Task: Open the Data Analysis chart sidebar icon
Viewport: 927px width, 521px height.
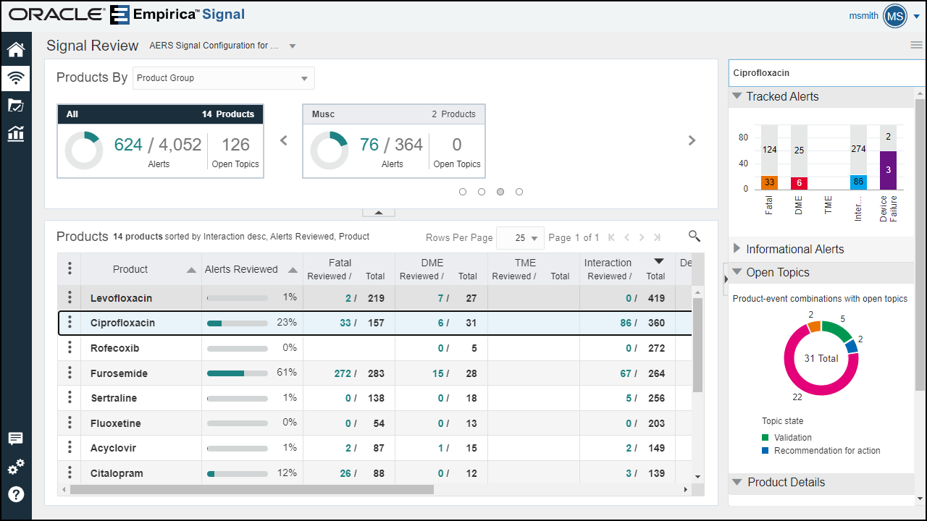Action: [x=15, y=133]
